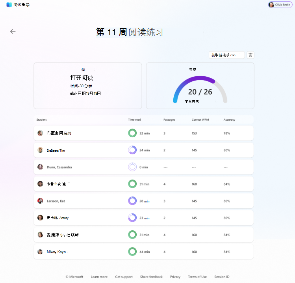This screenshot has width=295, height=283.
Task: Open the Terms of Use link
Action: click(197, 277)
